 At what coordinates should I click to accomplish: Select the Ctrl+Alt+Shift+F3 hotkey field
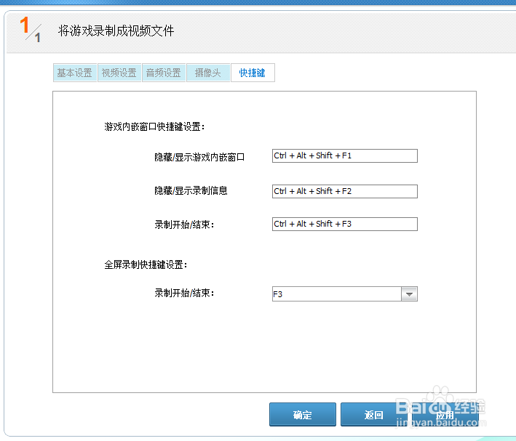344,224
